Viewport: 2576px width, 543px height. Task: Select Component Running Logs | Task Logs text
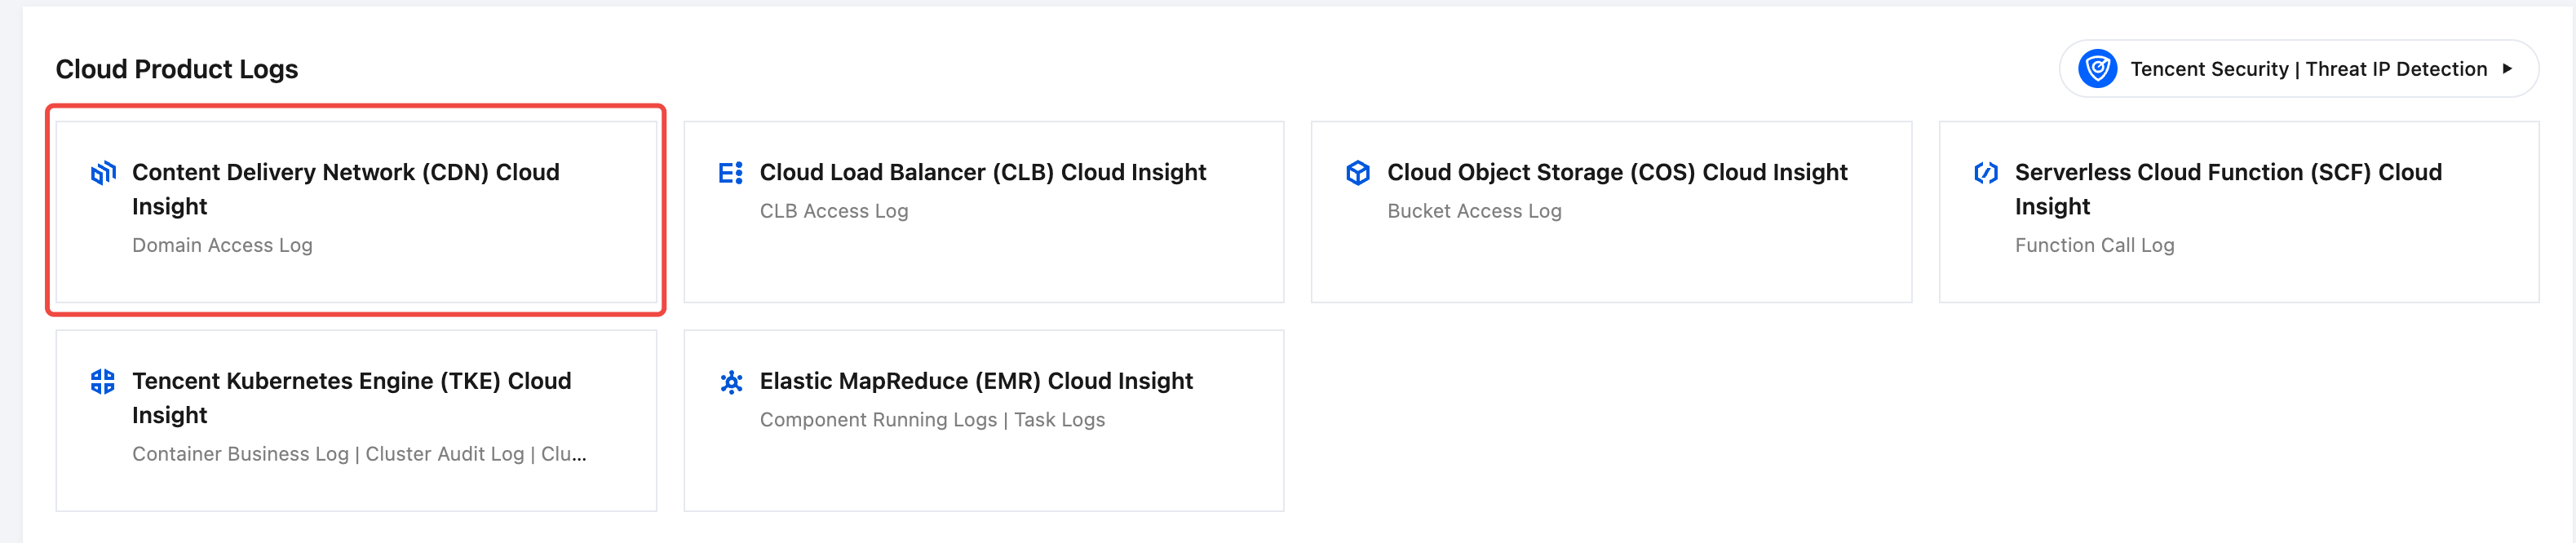[931, 420]
